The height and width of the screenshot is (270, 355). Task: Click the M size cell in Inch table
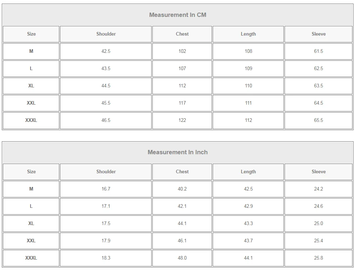click(31, 189)
